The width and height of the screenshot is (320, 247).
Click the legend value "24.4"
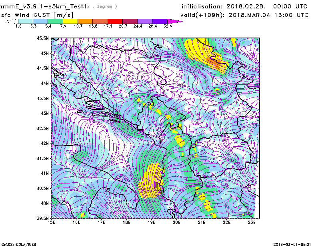pos(138,26)
